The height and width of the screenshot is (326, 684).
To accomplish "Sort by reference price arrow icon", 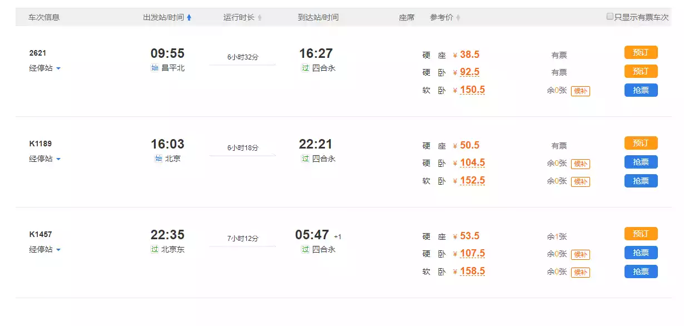I will (458, 18).
